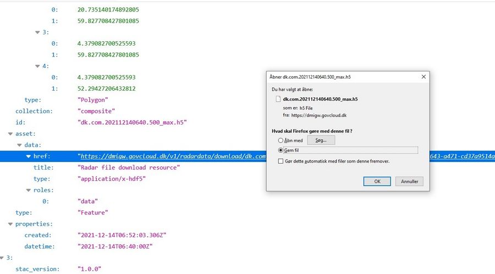Cancel the dialog with Annuller
495x274 pixels.
(x=409, y=181)
